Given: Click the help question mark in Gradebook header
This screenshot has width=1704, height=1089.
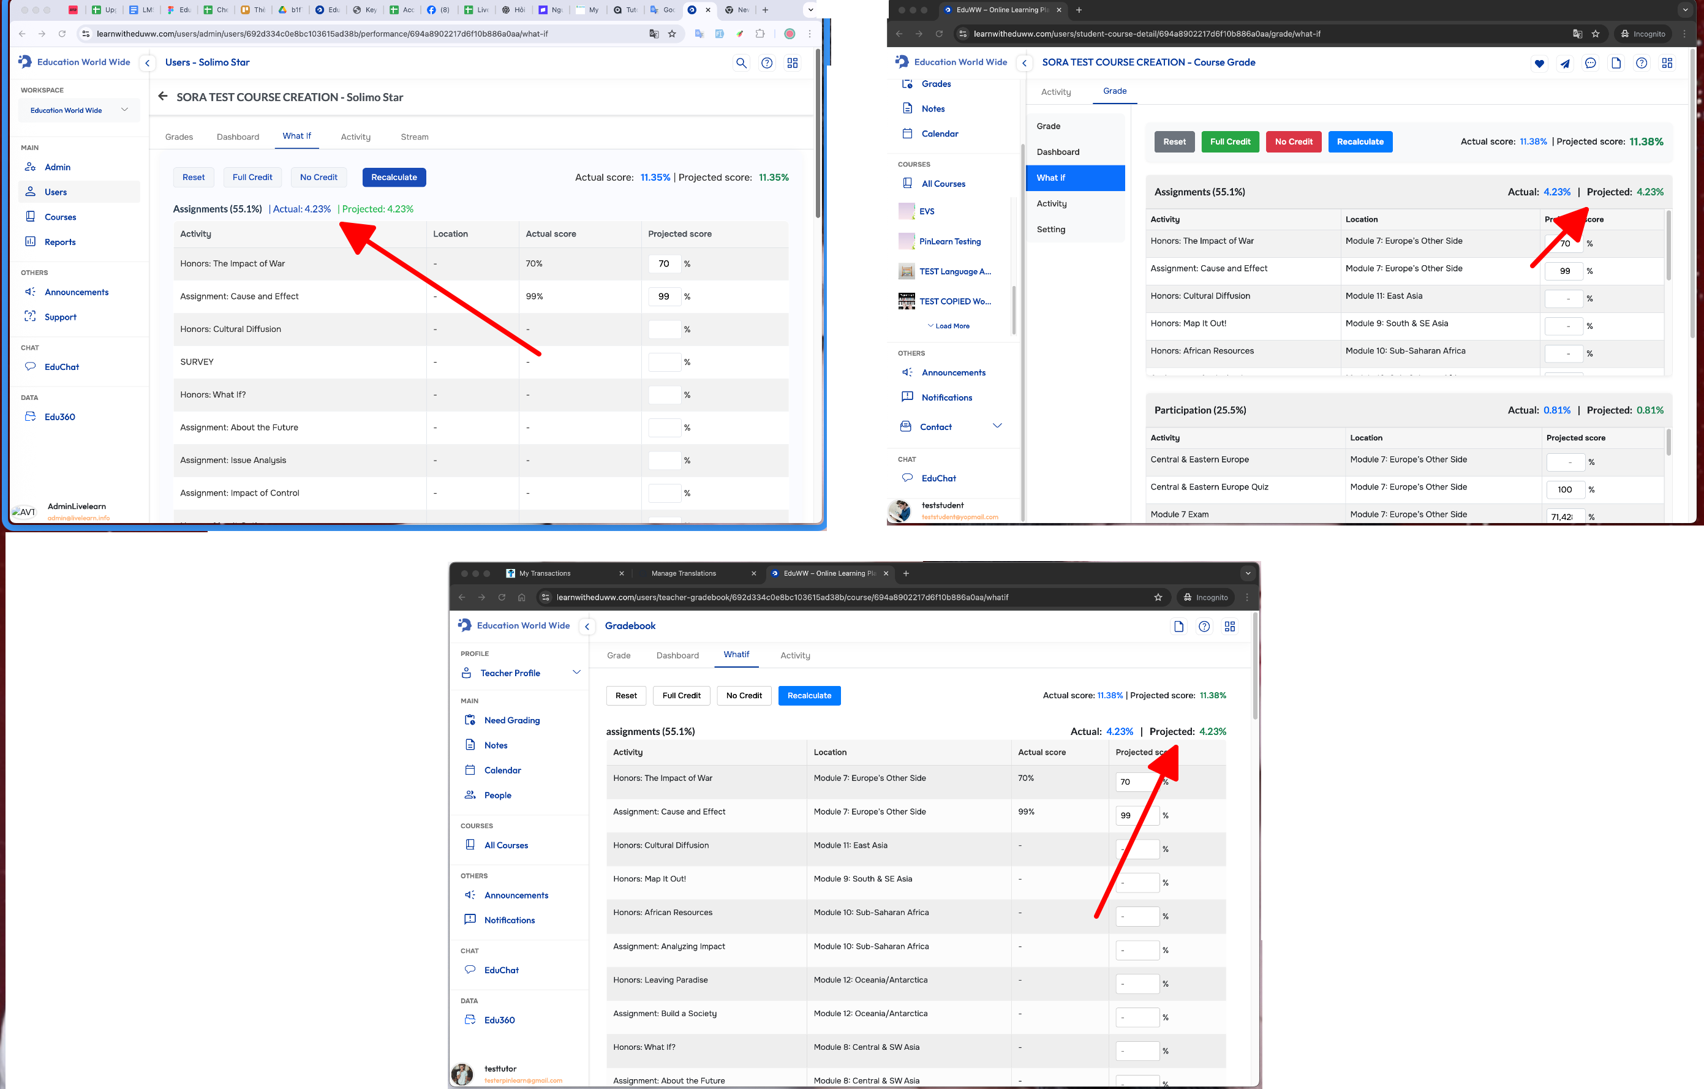Looking at the screenshot, I should click(1204, 626).
